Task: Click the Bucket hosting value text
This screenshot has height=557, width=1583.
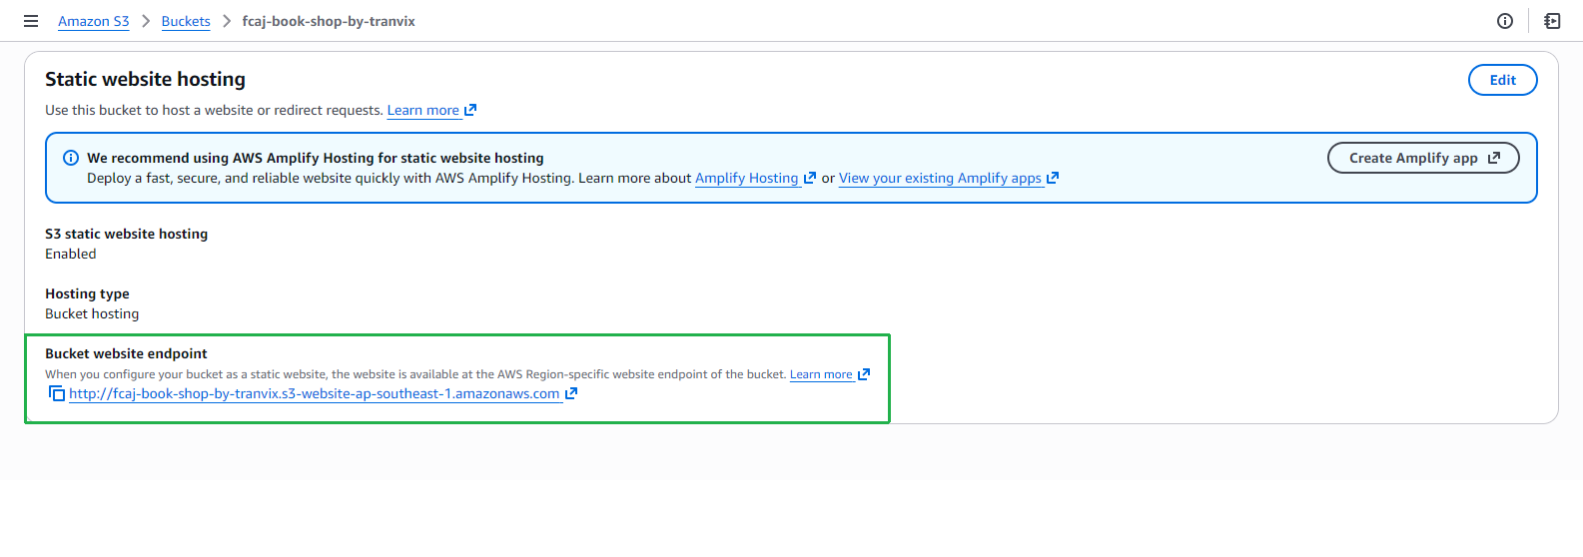Action: click(92, 313)
